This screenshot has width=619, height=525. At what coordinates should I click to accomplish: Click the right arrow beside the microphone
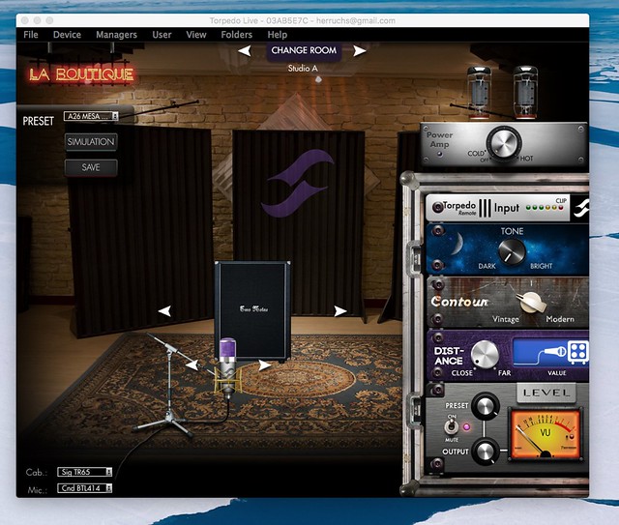click(264, 365)
